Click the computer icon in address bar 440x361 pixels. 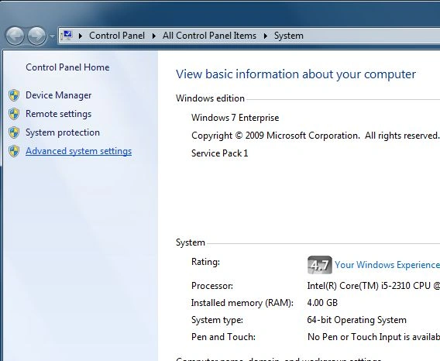67,36
